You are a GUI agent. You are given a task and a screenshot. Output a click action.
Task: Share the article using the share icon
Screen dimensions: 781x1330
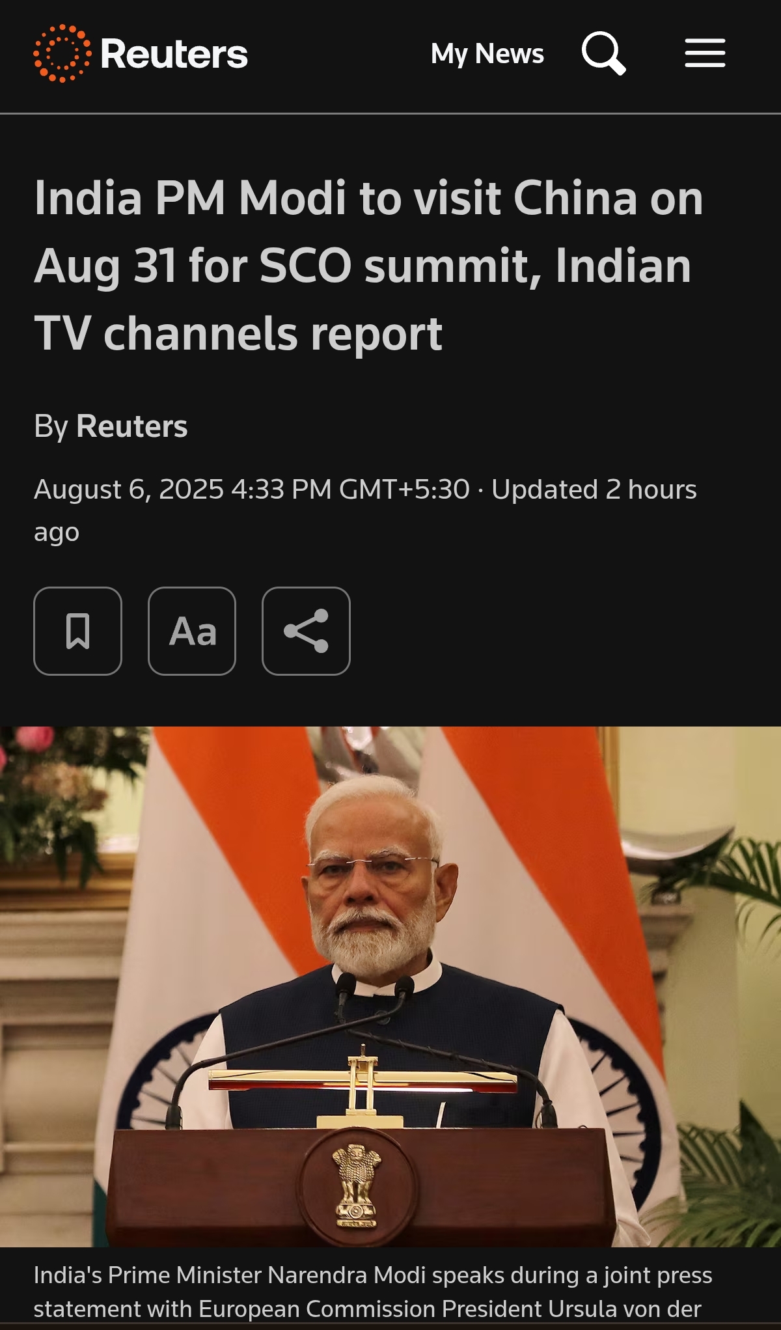pyautogui.click(x=306, y=631)
